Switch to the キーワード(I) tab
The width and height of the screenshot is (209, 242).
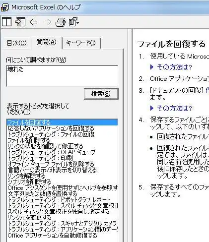[x=81, y=43]
